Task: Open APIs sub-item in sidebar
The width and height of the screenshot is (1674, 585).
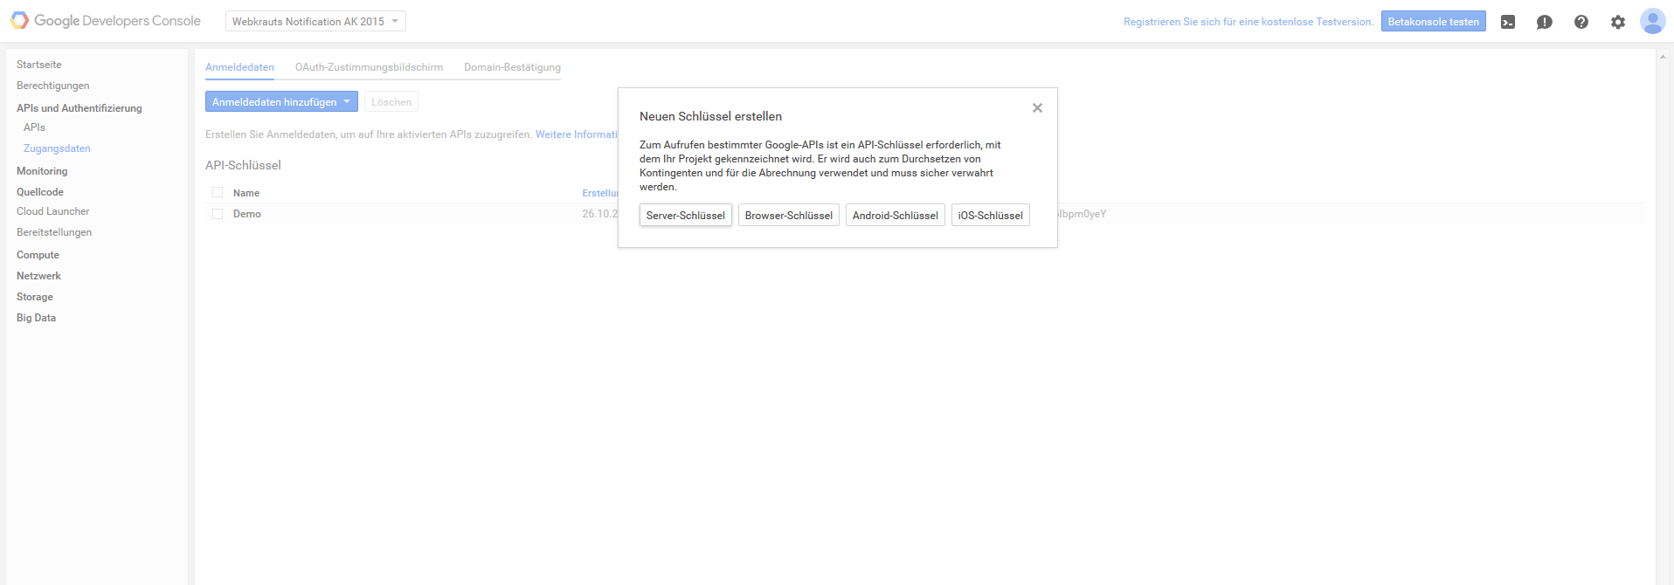Action: point(34,127)
